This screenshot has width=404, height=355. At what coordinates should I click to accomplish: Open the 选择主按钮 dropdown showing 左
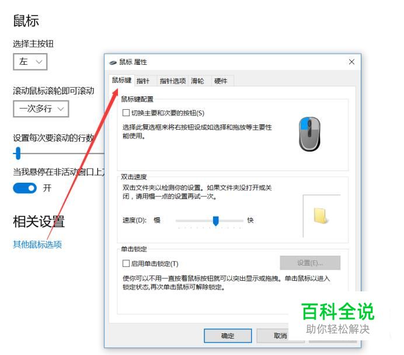click(30, 62)
